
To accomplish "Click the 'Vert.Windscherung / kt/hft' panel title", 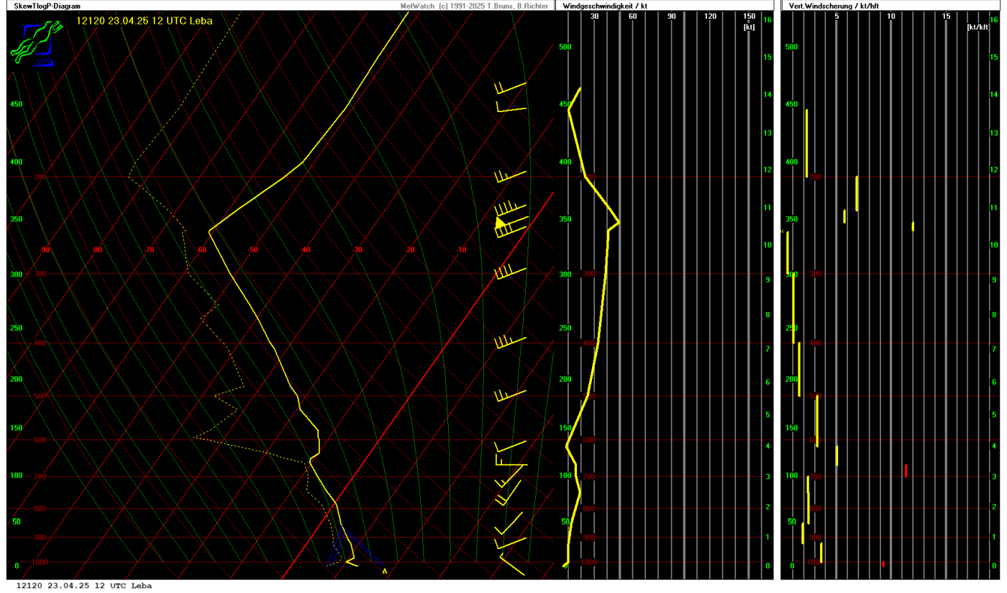I will [x=834, y=6].
